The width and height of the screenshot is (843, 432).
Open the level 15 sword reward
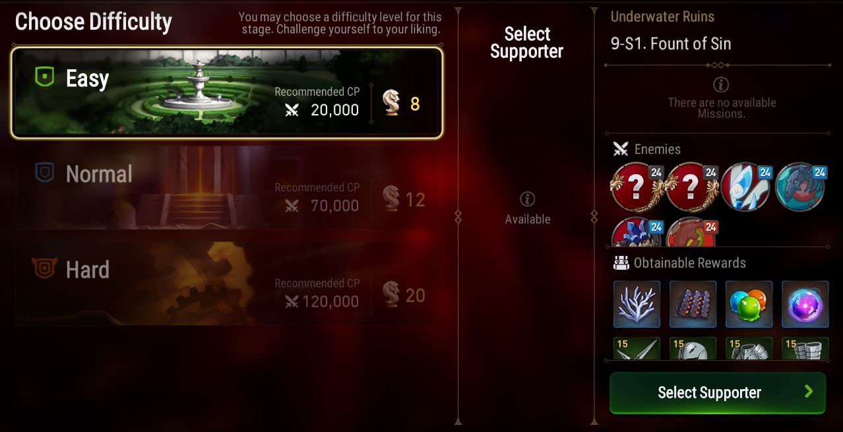[x=637, y=349]
